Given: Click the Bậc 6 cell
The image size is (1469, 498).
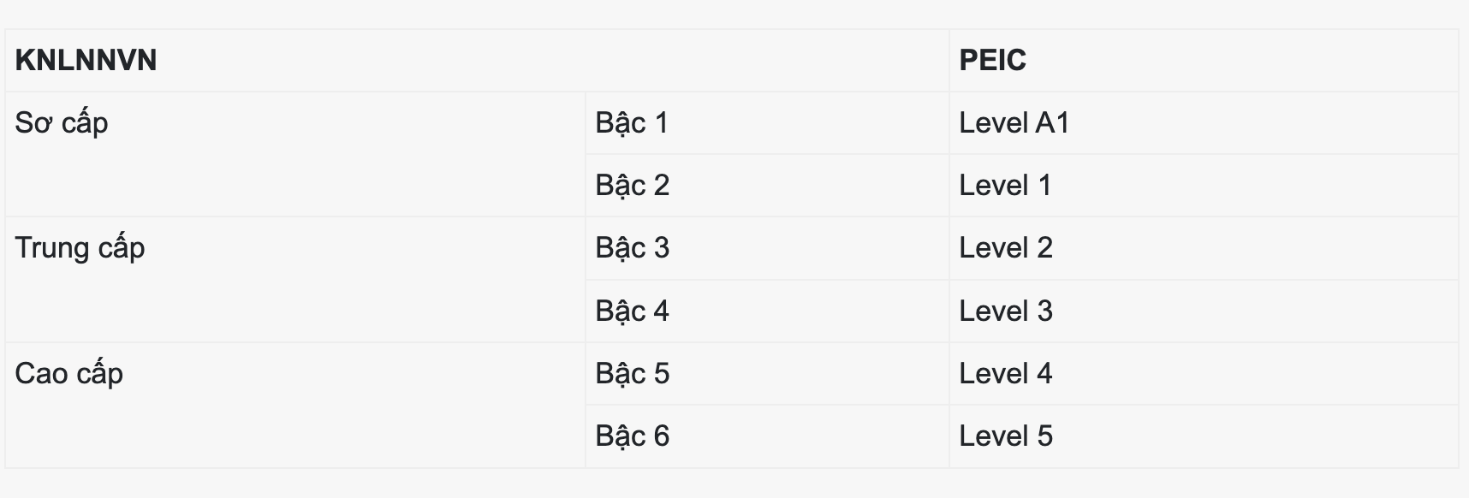Looking at the screenshot, I should pyautogui.click(x=632, y=436).
